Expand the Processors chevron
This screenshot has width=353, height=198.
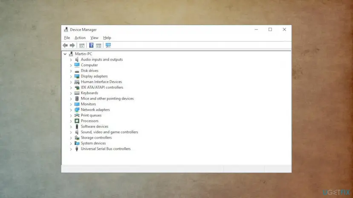tap(71, 121)
